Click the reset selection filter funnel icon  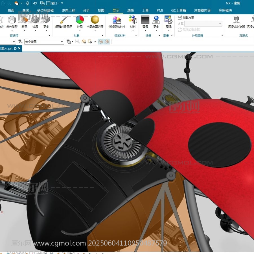[x=20, y=42]
